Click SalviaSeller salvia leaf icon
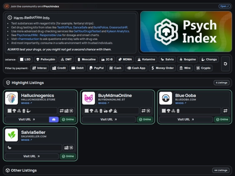The height and width of the screenshot is (176, 235). [10, 148]
